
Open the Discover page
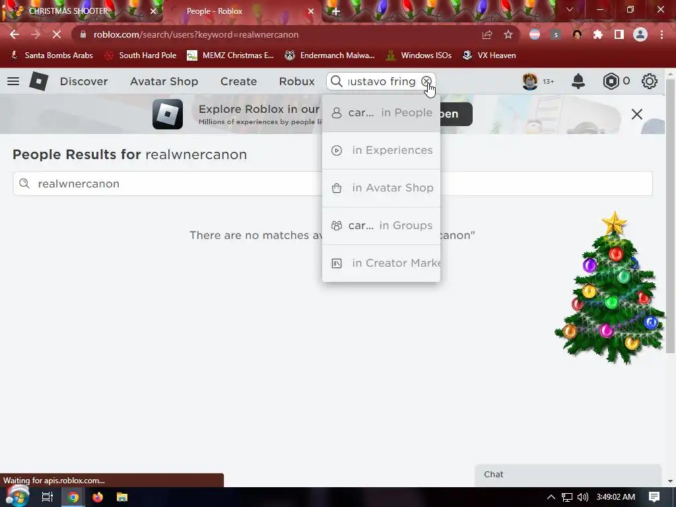[84, 81]
